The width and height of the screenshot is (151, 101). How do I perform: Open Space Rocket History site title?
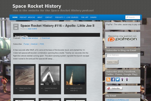[x=37, y=6]
